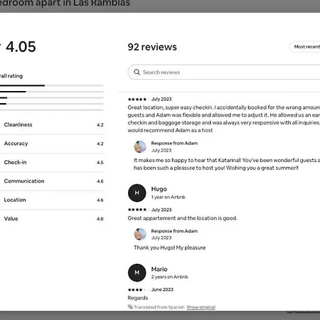Click Adam's photo beside first response
The height and width of the screenshot is (320, 320).
coord(140,146)
